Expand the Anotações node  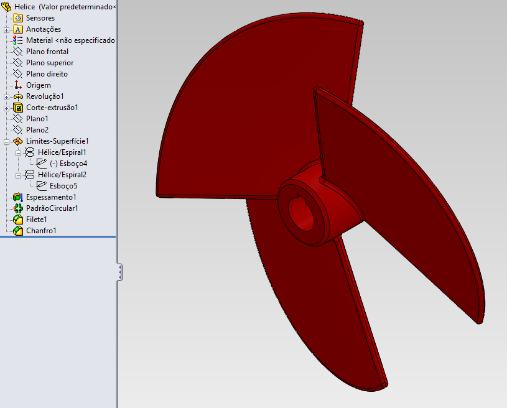click(x=6, y=30)
